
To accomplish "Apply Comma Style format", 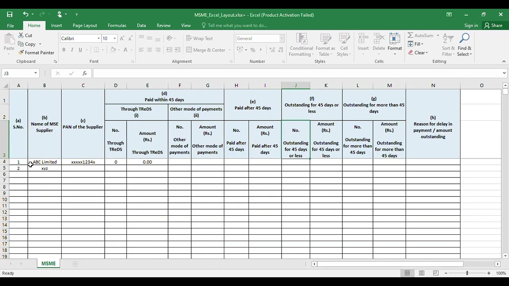I will click(x=261, y=50).
